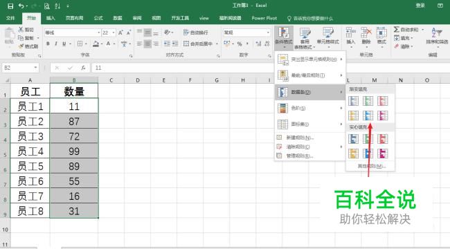This screenshot has height=249, width=450.
Task: Select cell containing 99
Action: click(74, 151)
